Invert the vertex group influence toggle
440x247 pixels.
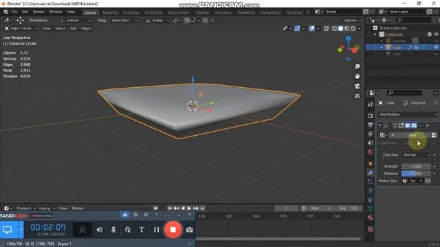tap(428, 181)
